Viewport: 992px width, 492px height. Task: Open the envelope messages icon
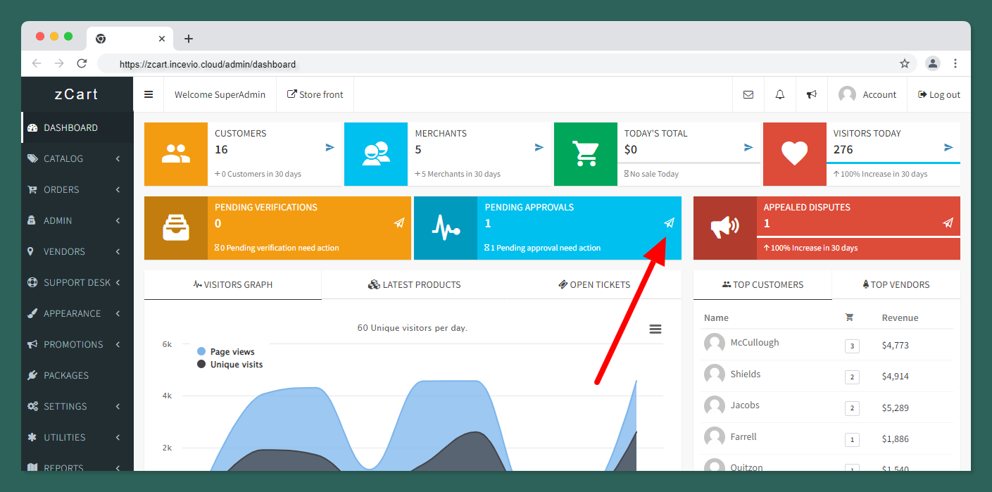point(748,94)
